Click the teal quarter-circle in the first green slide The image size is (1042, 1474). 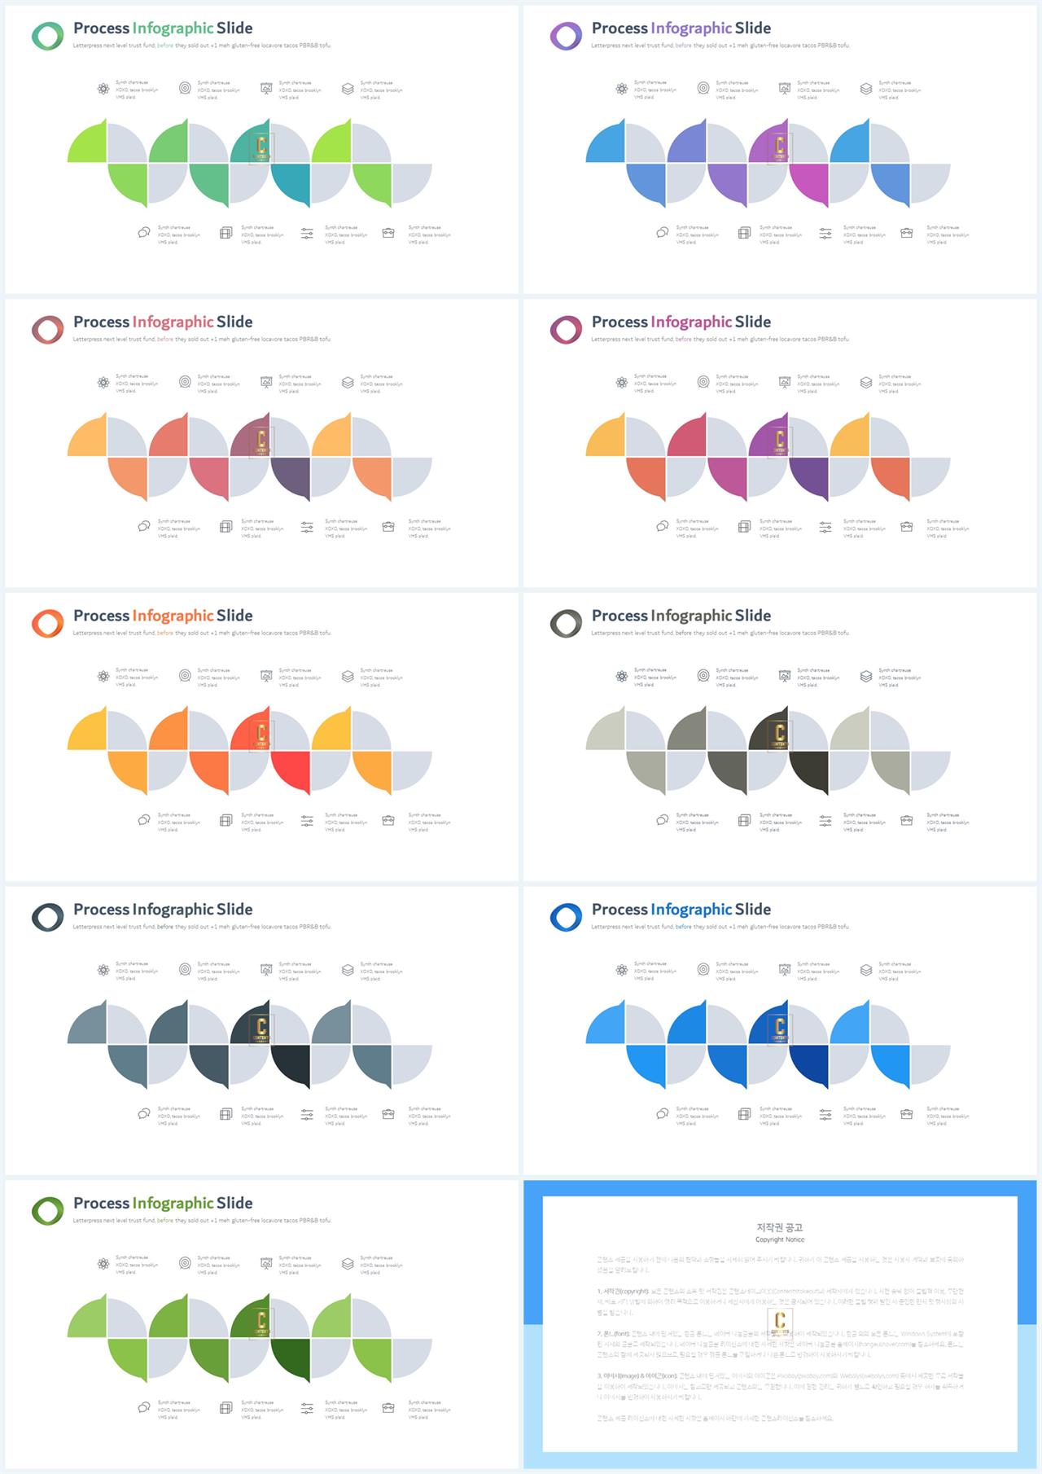[291, 184]
